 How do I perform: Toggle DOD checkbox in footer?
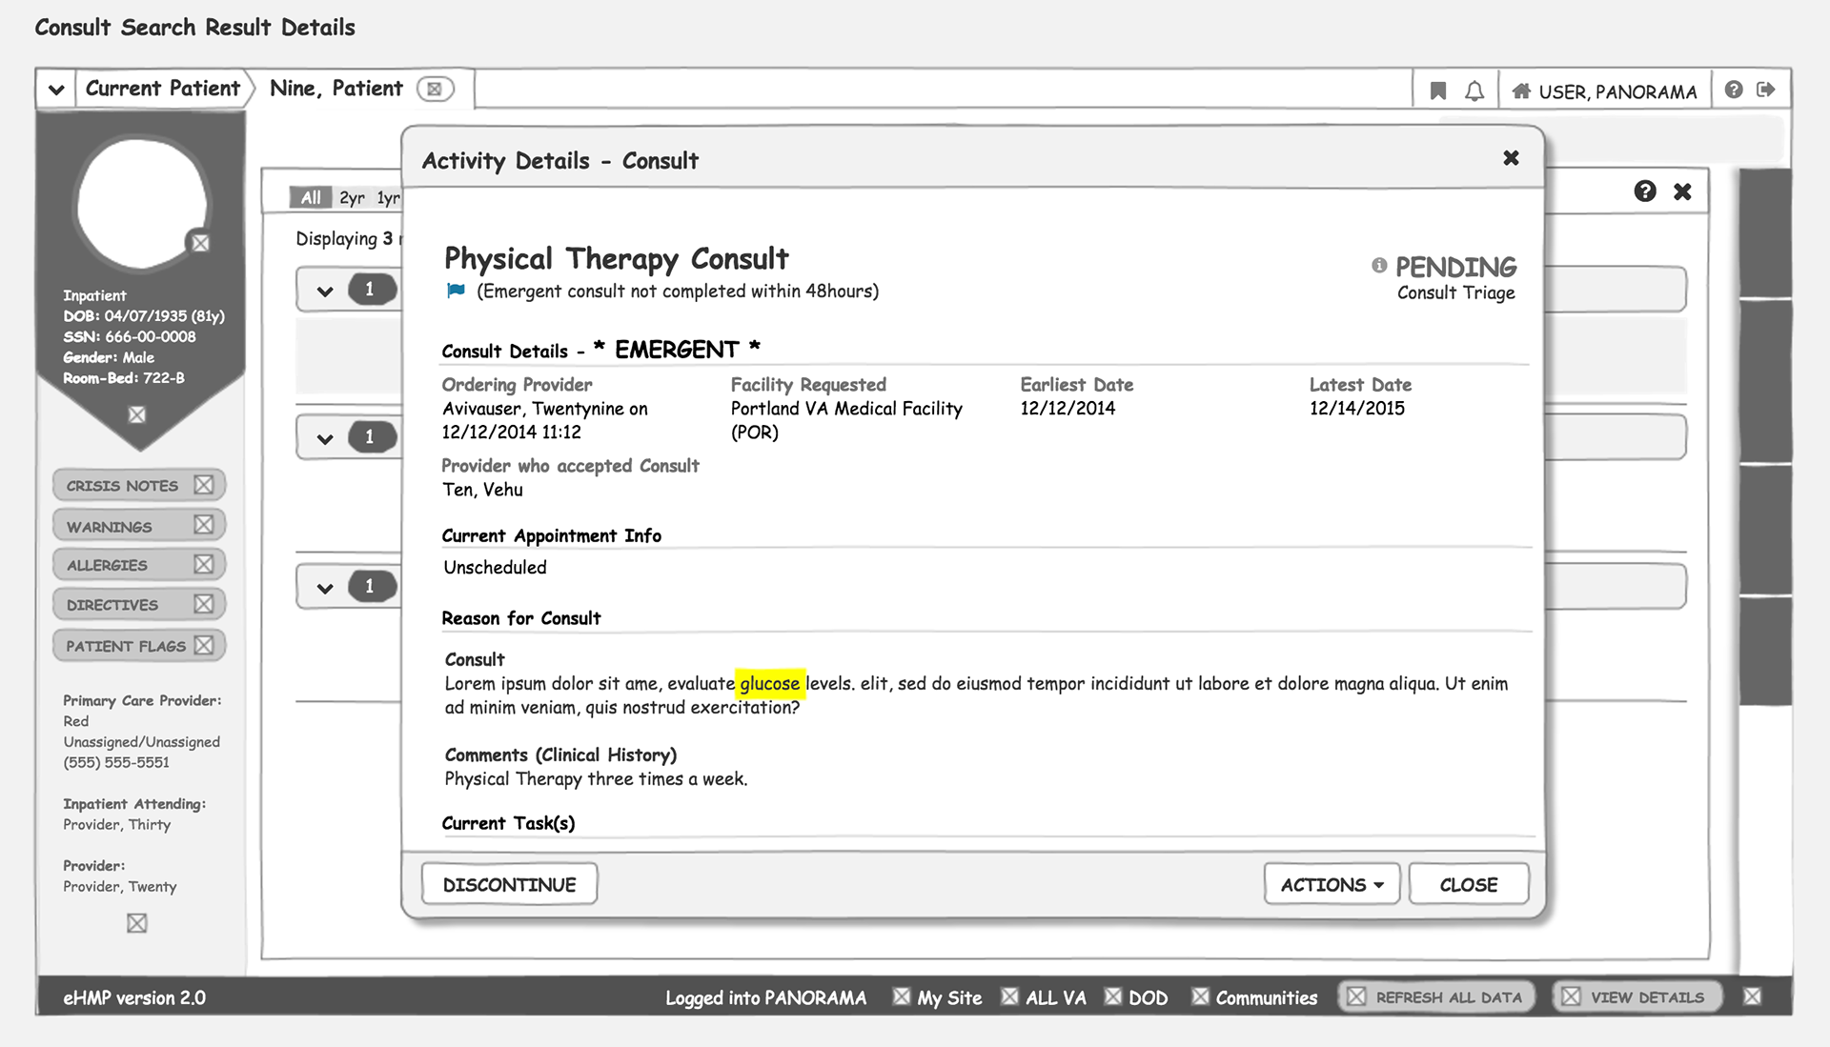tap(1112, 997)
